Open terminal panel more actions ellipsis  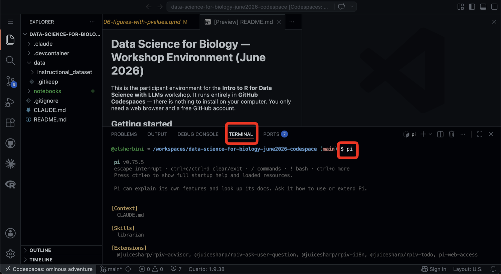pyautogui.click(x=463, y=134)
